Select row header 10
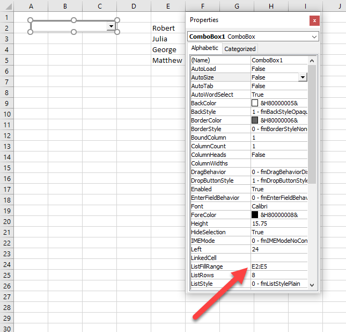The image size is (346, 332). (x=8, y=114)
